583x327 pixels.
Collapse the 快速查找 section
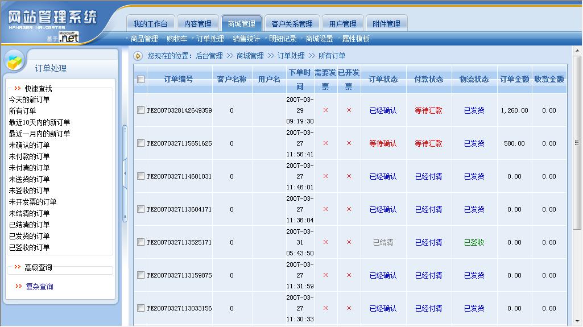(x=18, y=89)
